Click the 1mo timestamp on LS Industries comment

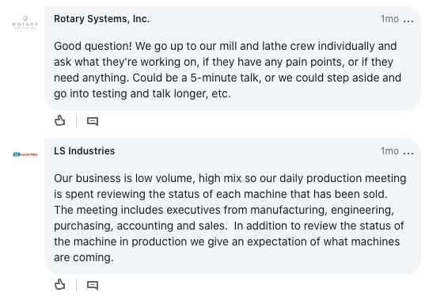(x=389, y=151)
